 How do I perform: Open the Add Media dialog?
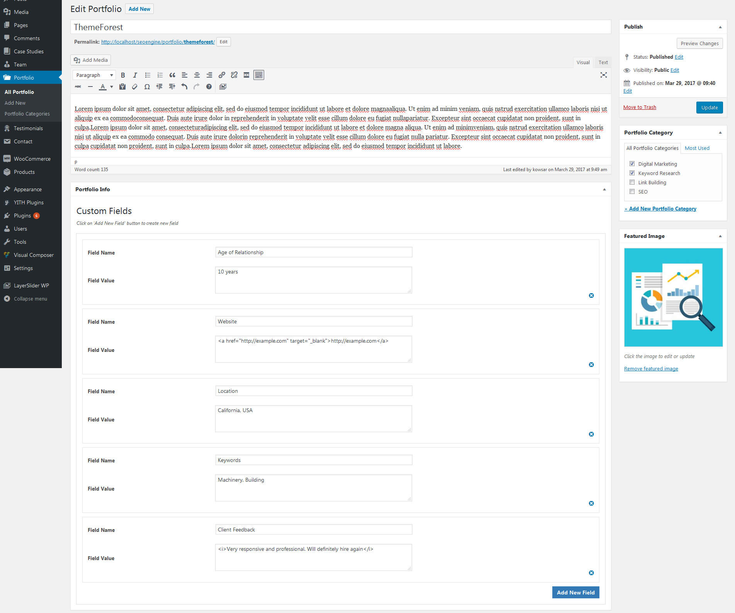(91, 60)
